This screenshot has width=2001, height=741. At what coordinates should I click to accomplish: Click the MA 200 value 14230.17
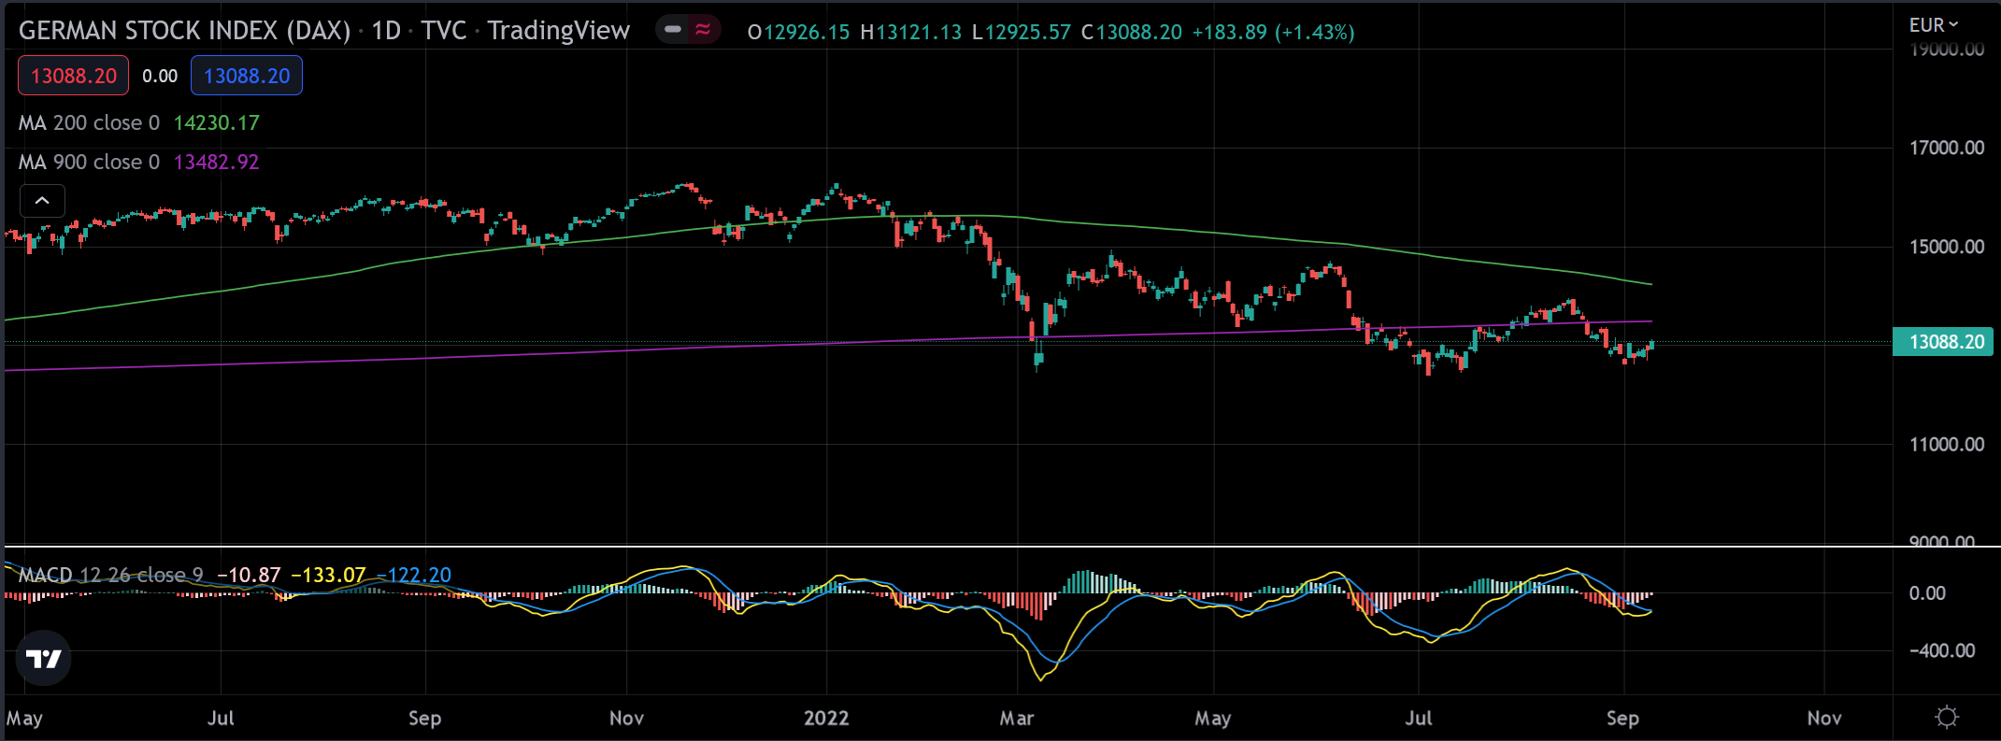[x=217, y=122]
